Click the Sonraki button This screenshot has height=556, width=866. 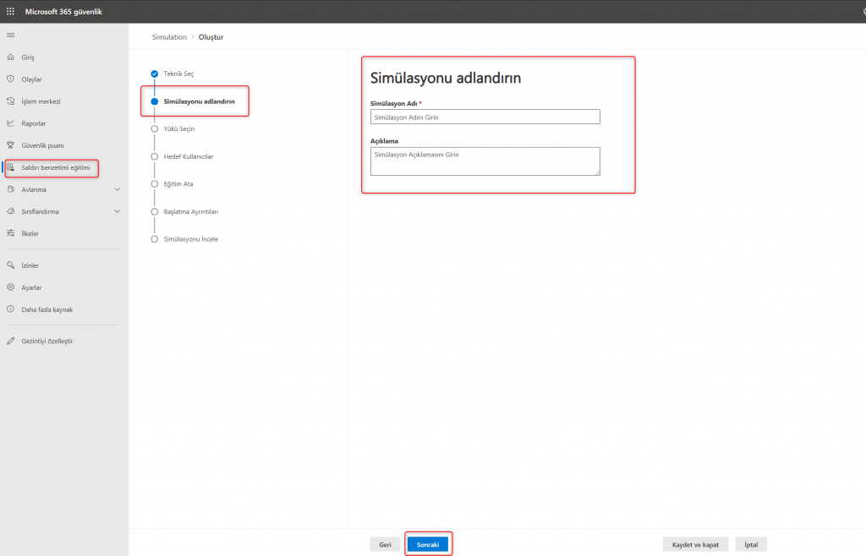(x=427, y=545)
